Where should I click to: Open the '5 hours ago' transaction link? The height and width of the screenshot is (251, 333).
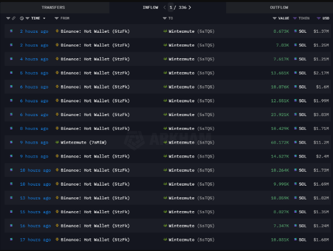coord(34,73)
